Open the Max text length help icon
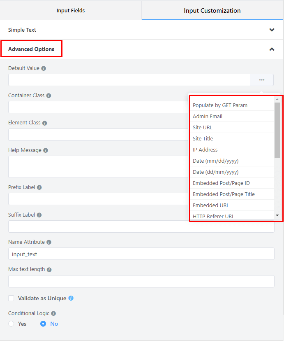The height and width of the screenshot is (341, 284). (49, 269)
